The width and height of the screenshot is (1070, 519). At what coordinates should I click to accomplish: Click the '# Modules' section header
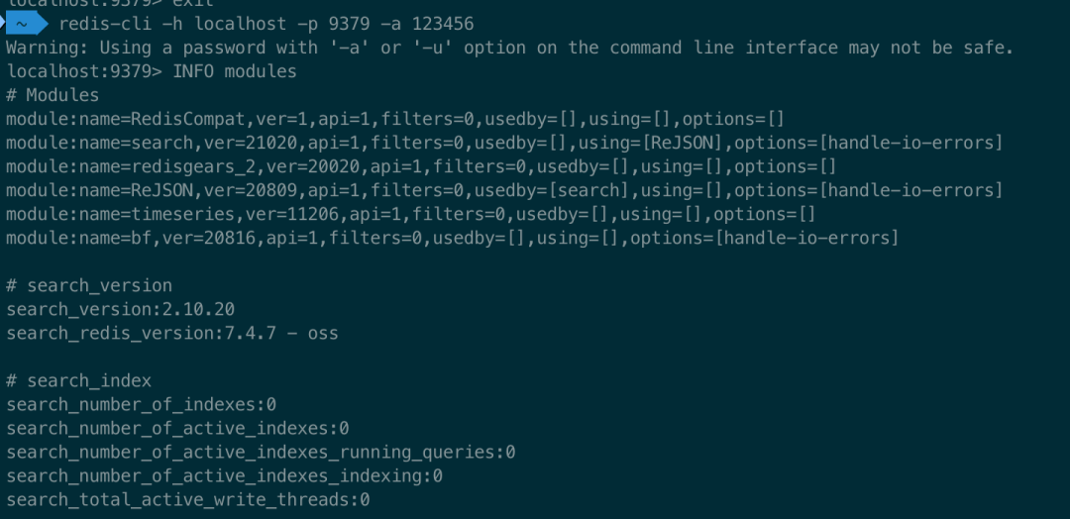(53, 95)
